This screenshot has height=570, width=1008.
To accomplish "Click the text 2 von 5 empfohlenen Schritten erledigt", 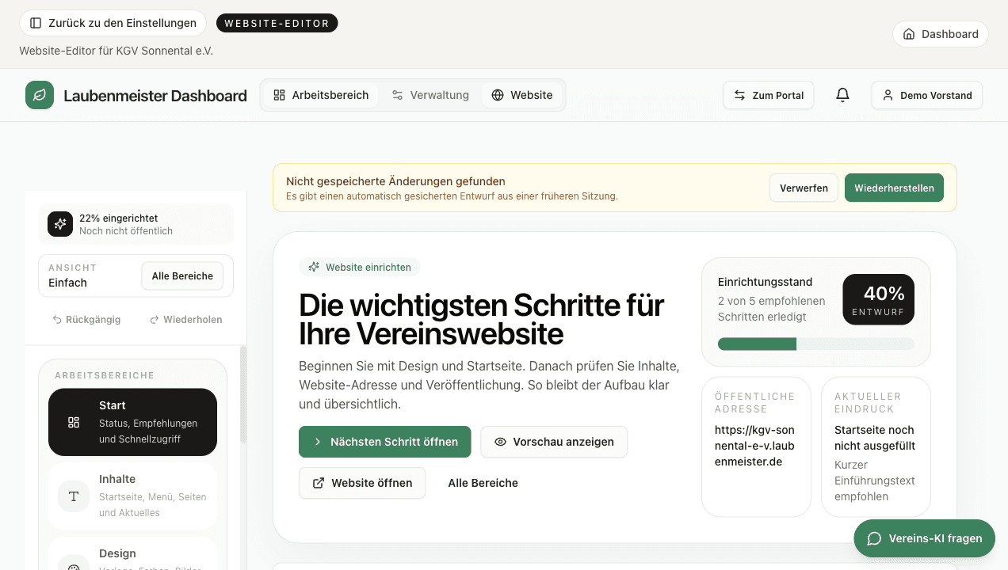I will pos(772,309).
